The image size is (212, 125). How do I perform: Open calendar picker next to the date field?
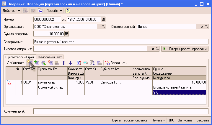point(103,20)
